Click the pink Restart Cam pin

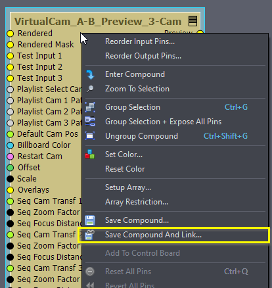point(10,156)
